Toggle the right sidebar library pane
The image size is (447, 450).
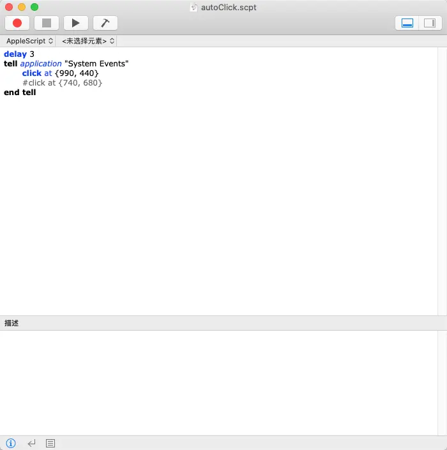(x=430, y=23)
